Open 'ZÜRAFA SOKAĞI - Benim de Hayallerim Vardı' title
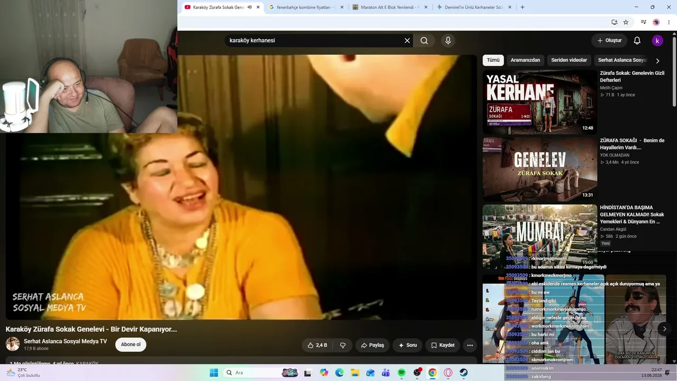 coord(632,144)
